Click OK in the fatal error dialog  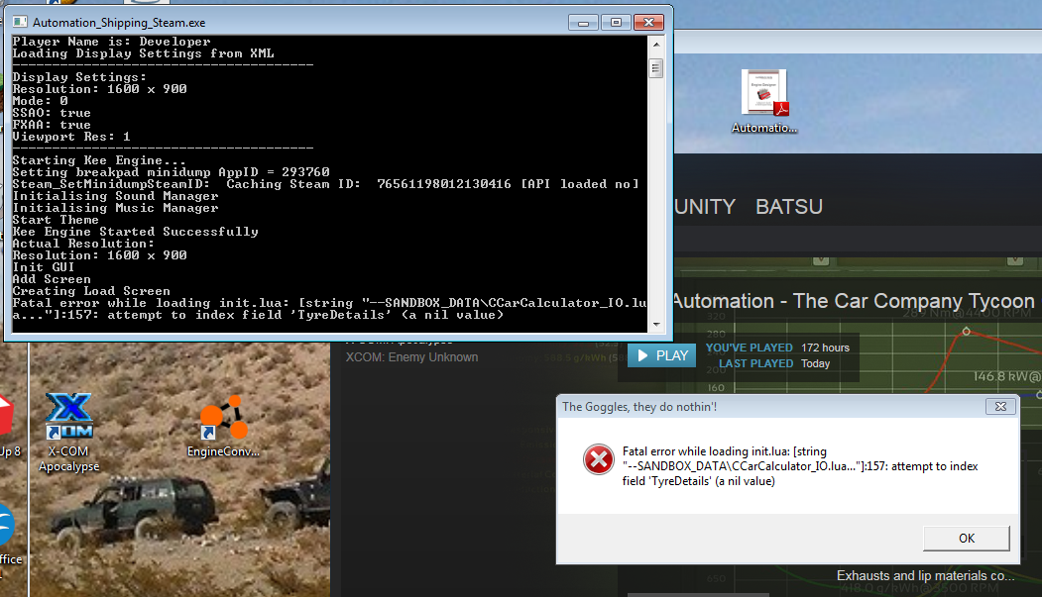967,538
